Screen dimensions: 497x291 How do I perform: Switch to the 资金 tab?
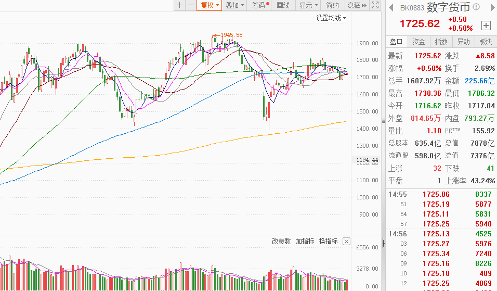click(x=418, y=42)
